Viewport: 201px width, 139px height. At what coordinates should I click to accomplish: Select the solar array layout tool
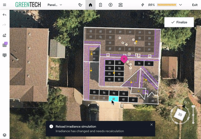[4, 55]
